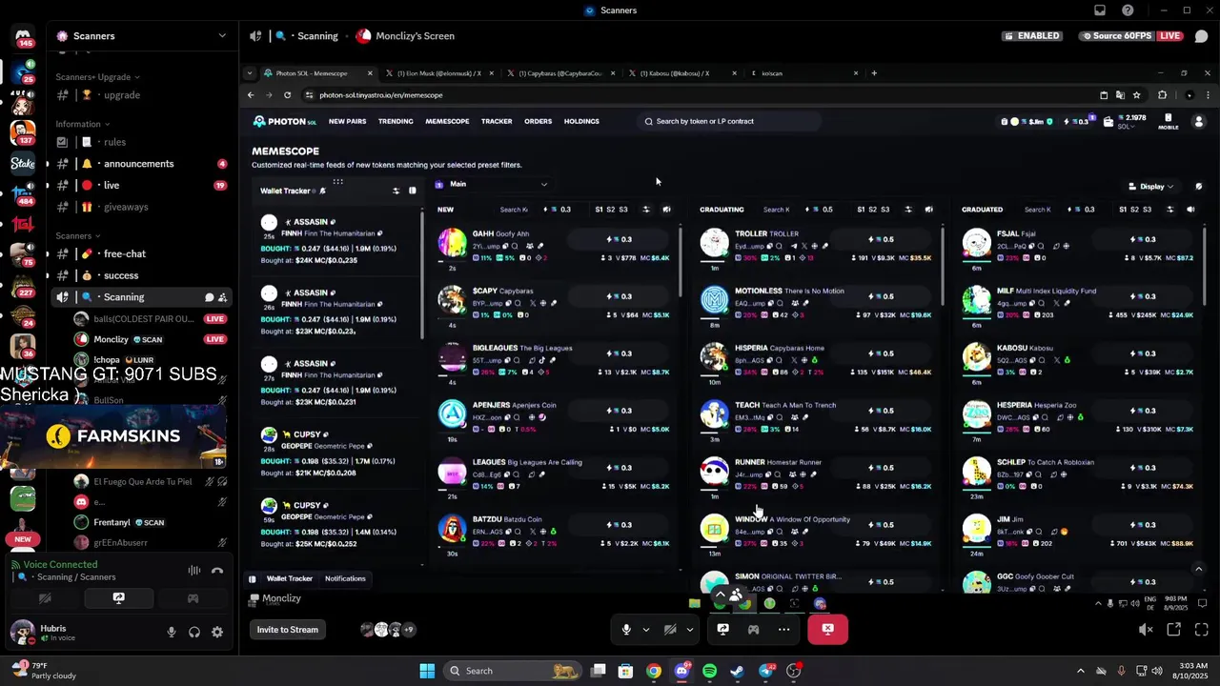Open camera options dropdown arrow
This screenshot has height=686, width=1220.
pos(689,629)
